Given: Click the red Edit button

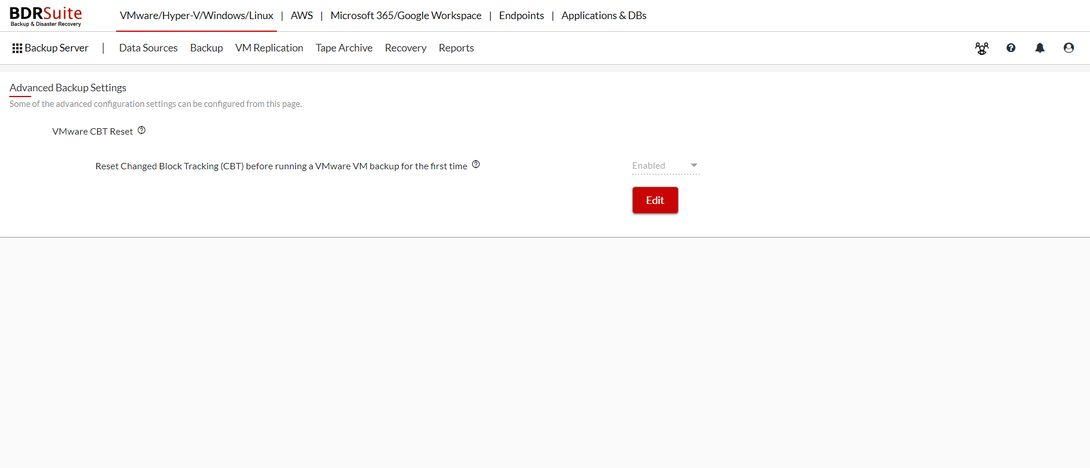Looking at the screenshot, I should (x=655, y=200).
